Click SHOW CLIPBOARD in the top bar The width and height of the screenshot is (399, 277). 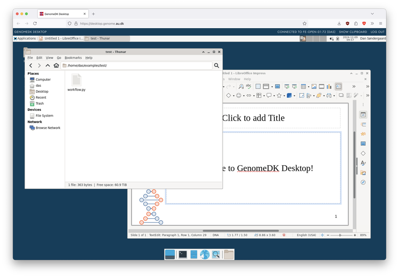353,32
